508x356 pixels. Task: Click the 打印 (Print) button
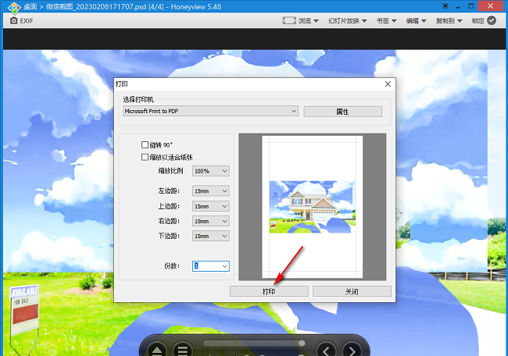tap(269, 291)
